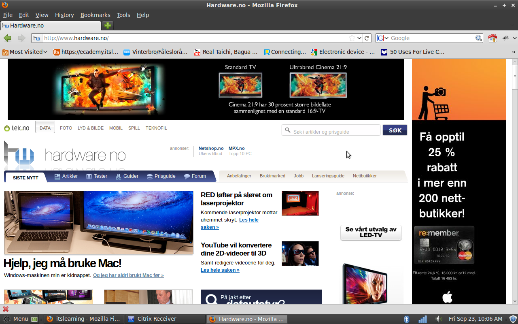This screenshot has height=324, width=518.
Task: Open the History menu
Action: pyautogui.click(x=64, y=15)
